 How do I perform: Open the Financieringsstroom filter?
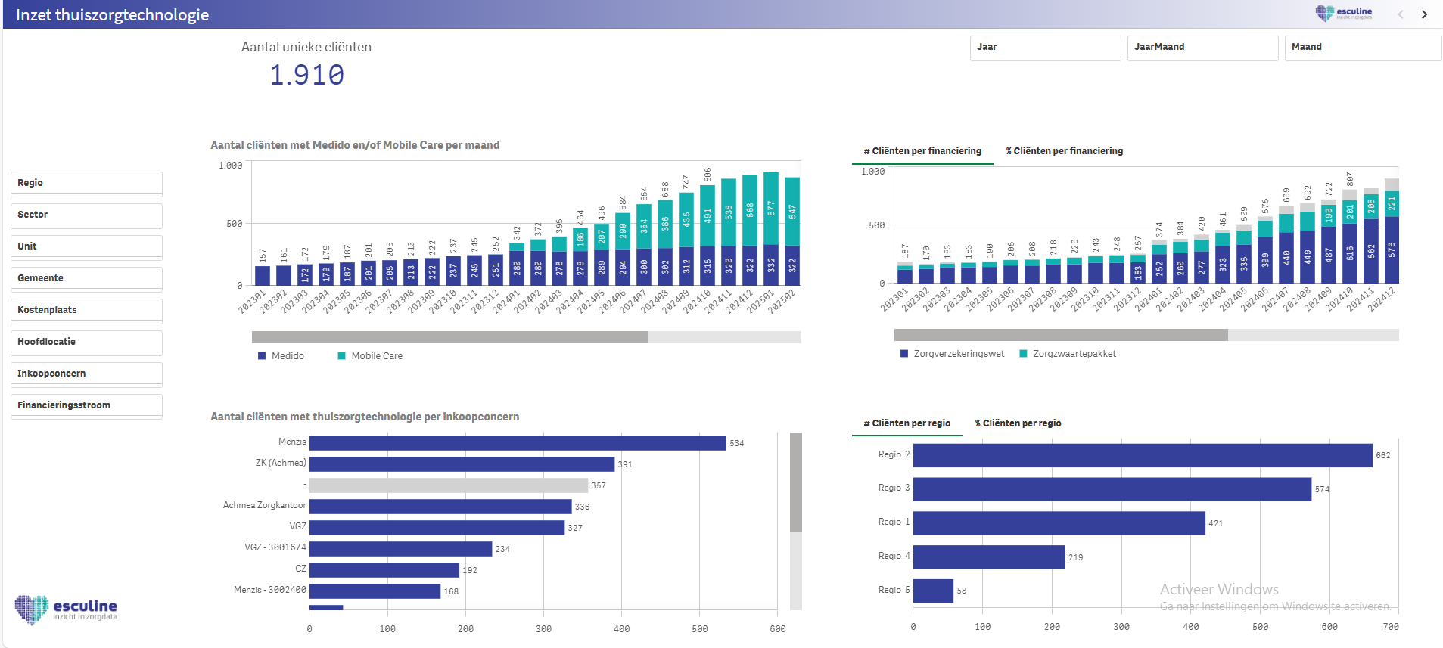pyautogui.click(x=86, y=405)
